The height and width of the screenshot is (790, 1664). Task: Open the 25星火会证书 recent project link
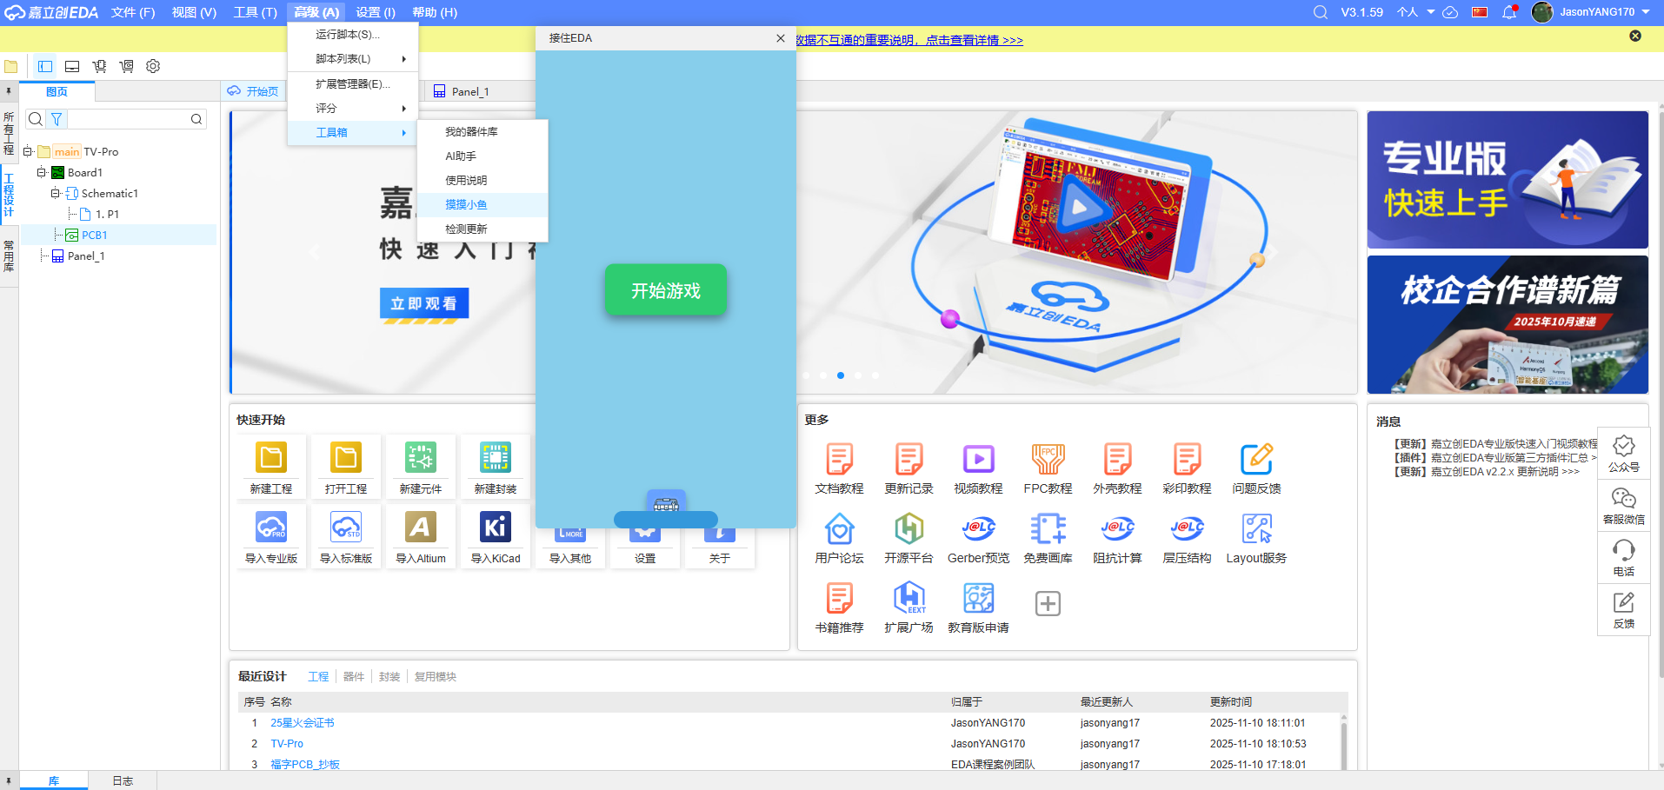pyautogui.click(x=303, y=723)
